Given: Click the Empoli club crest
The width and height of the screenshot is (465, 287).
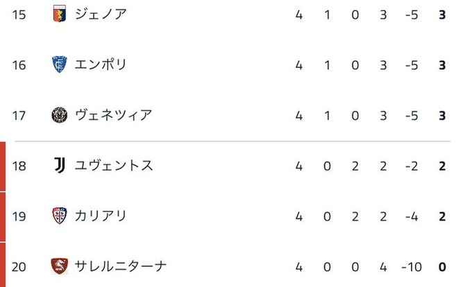Looking at the screenshot, I should [60, 64].
